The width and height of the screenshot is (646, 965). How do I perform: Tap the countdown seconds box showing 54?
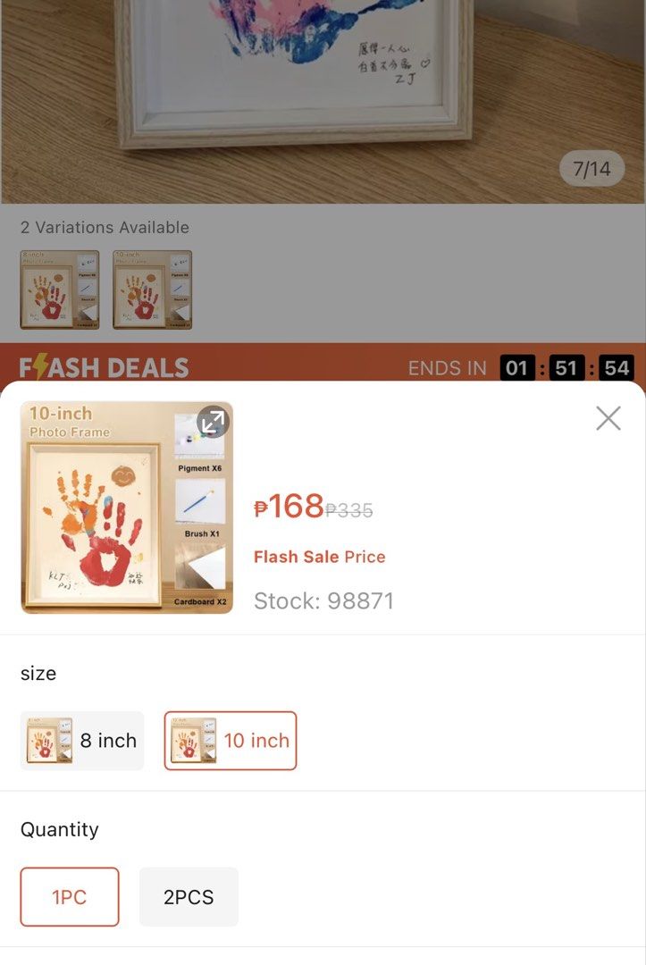click(617, 368)
